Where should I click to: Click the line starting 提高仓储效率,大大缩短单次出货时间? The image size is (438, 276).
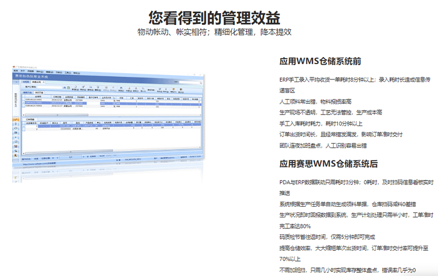coord(354,253)
